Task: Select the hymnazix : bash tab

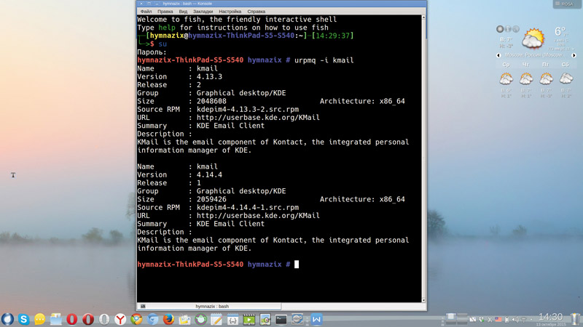Action: click(x=209, y=306)
